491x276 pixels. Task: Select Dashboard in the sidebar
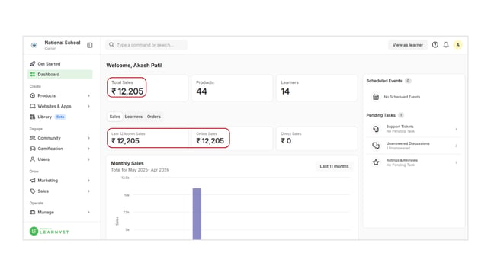point(60,74)
